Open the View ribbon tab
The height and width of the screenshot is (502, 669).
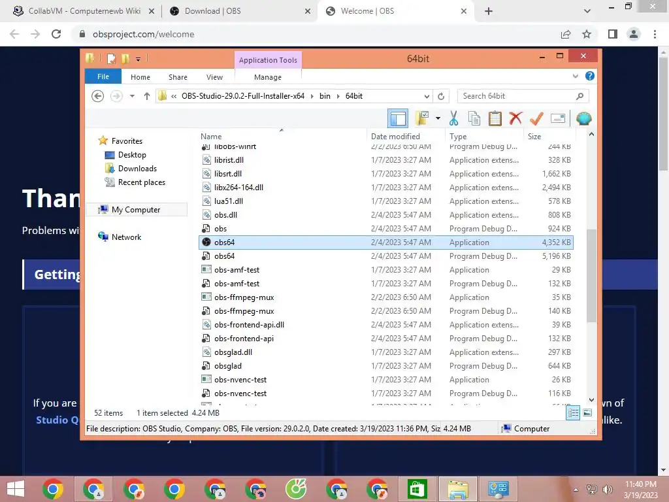coord(214,77)
